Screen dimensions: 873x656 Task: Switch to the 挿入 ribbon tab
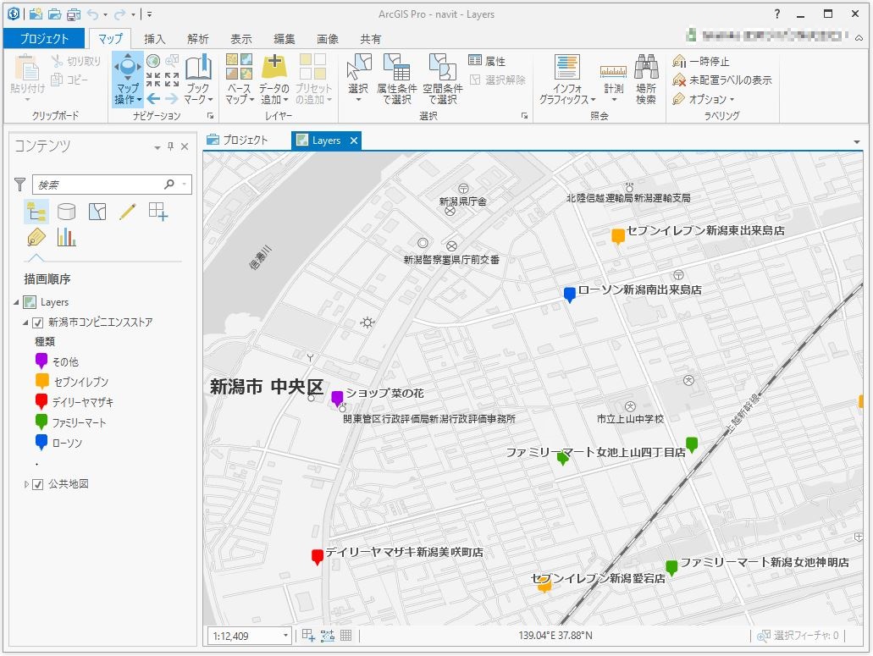154,39
